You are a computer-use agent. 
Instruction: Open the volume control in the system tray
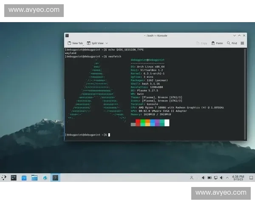(x=203, y=177)
